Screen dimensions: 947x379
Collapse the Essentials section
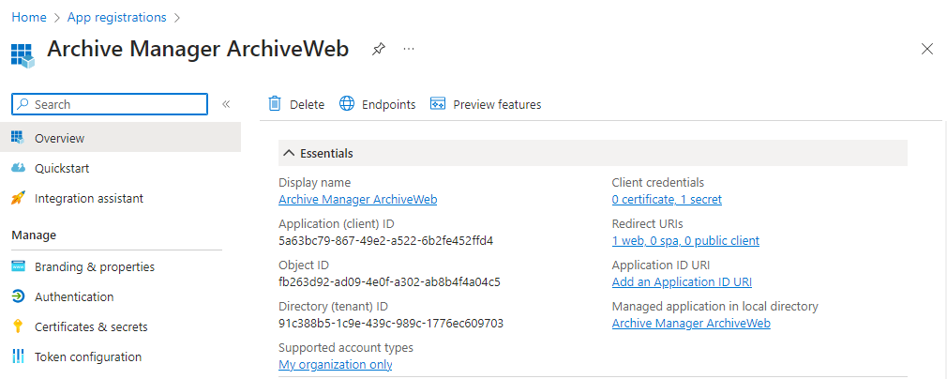coord(288,153)
